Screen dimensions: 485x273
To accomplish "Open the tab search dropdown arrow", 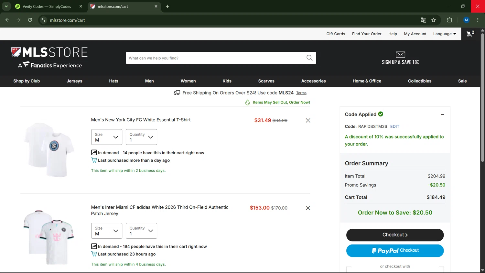I will point(6,6).
